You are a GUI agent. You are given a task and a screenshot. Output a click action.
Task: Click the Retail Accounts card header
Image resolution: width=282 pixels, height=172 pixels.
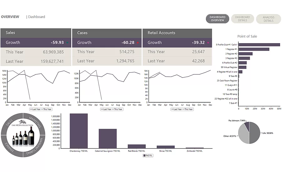(177, 33)
